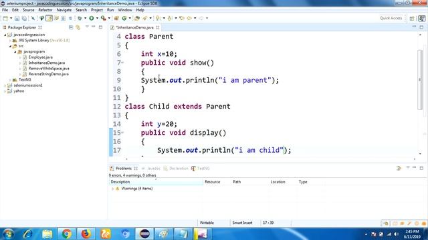Viewport: 428px width, 240px height.
Task: Open Package Explorer View Menu arrow
Action: pyautogui.click(x=87, y=27)
